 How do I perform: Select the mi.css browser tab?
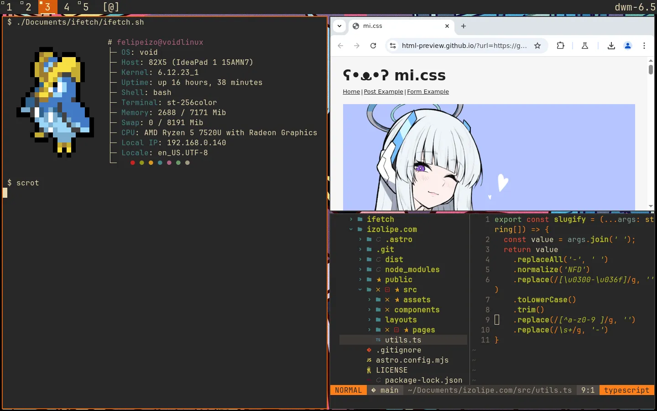(402, 26)
